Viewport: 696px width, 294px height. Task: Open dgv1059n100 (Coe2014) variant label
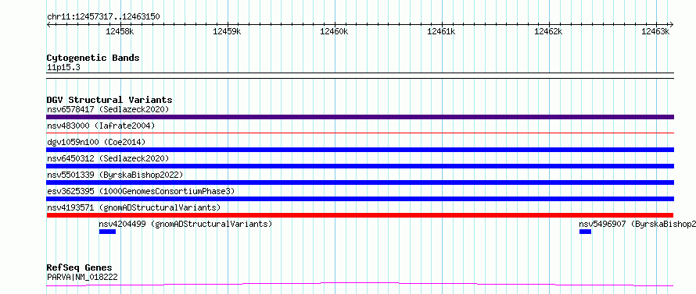(x=96, y=142)
